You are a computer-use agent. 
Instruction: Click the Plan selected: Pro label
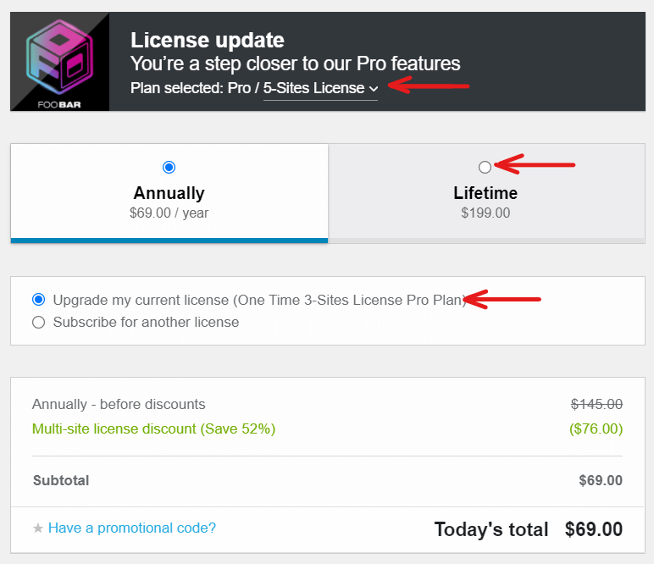(x=191, y=88)
